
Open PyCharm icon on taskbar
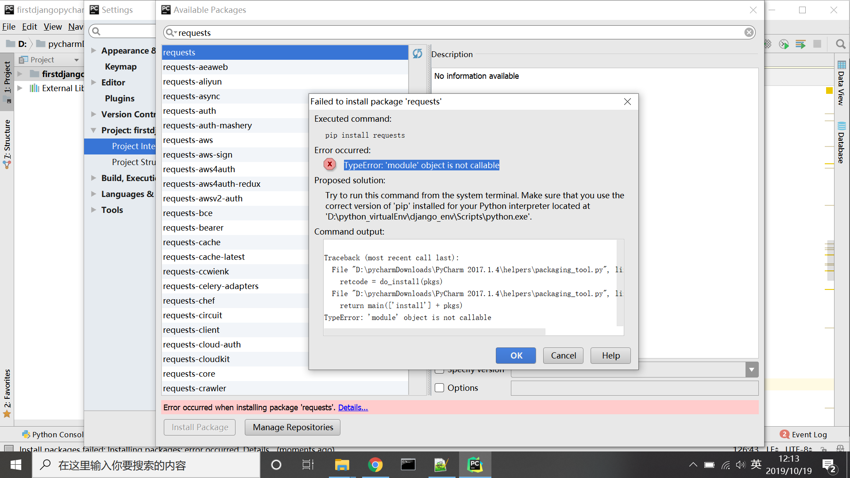click(475, 465)
